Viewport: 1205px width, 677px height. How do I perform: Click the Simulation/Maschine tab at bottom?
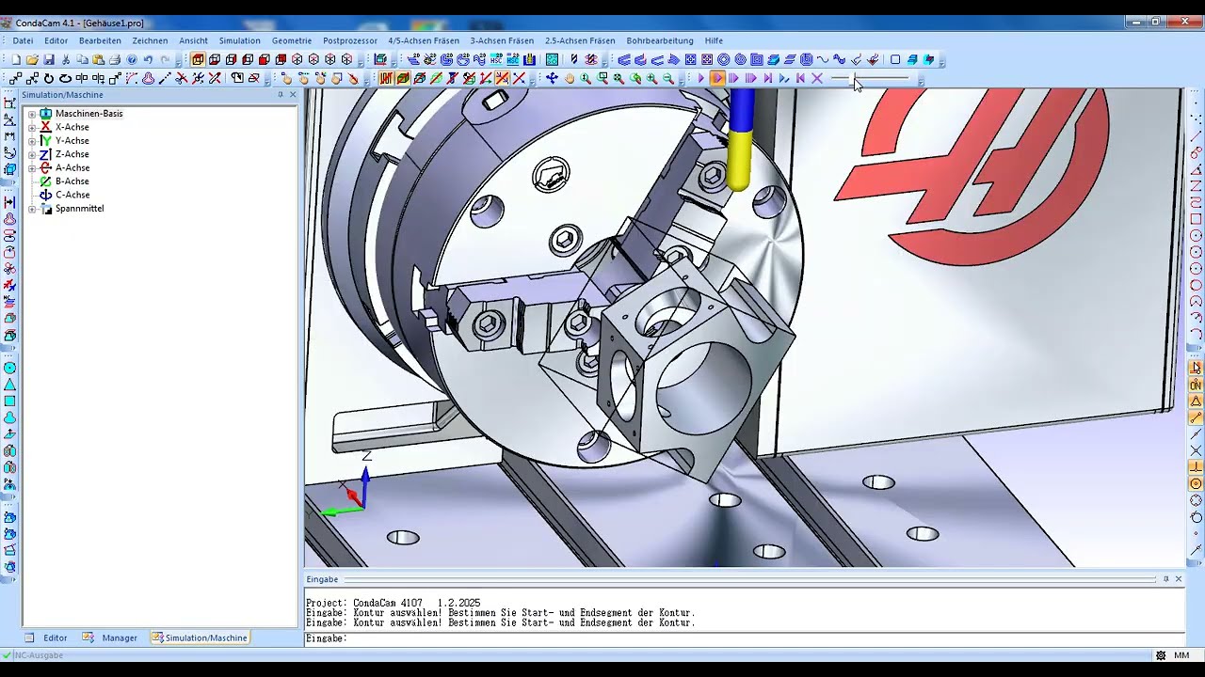[199, 638]
